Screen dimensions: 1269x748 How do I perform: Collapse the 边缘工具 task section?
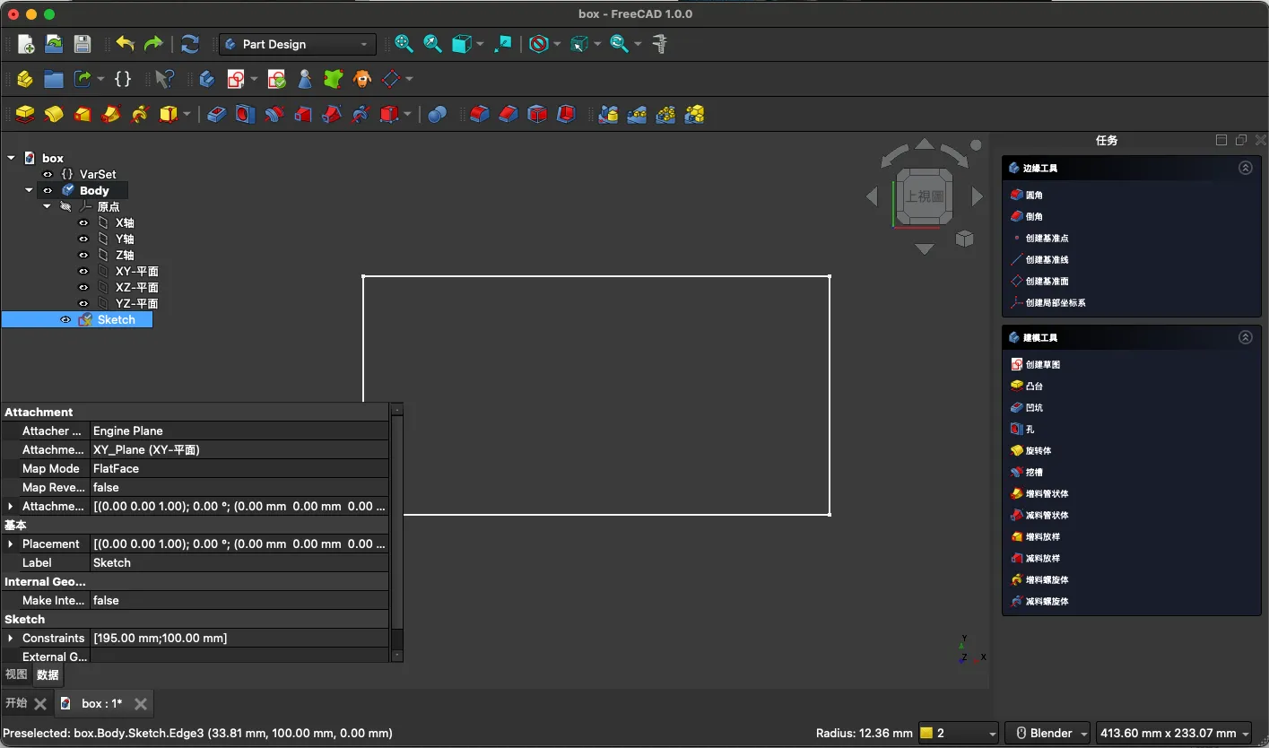coord(1245,168)
